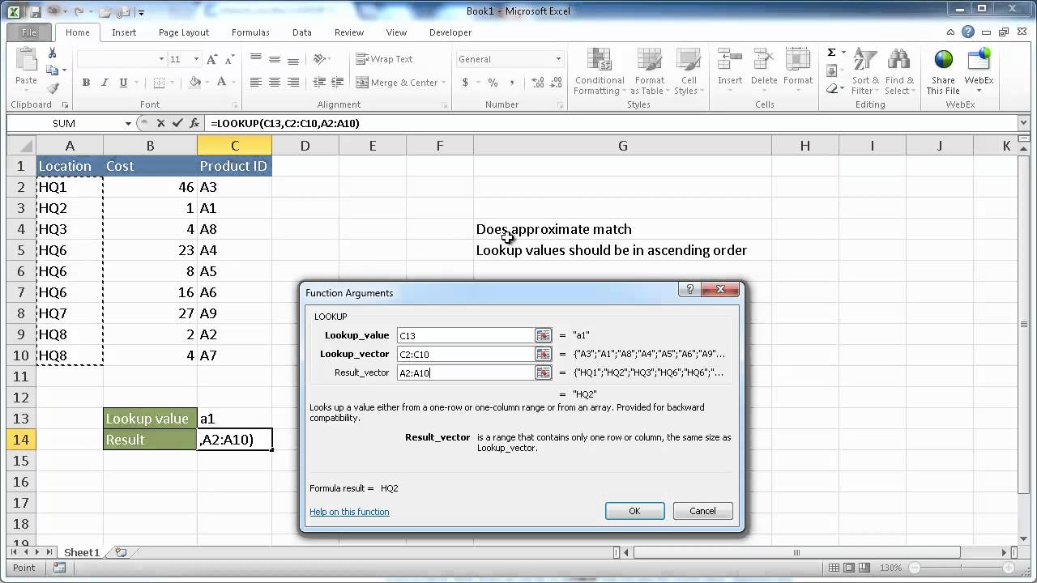This screenshot has height=583, width=1037.
Task: Open the Help on this function link
Action: (349, 512)
